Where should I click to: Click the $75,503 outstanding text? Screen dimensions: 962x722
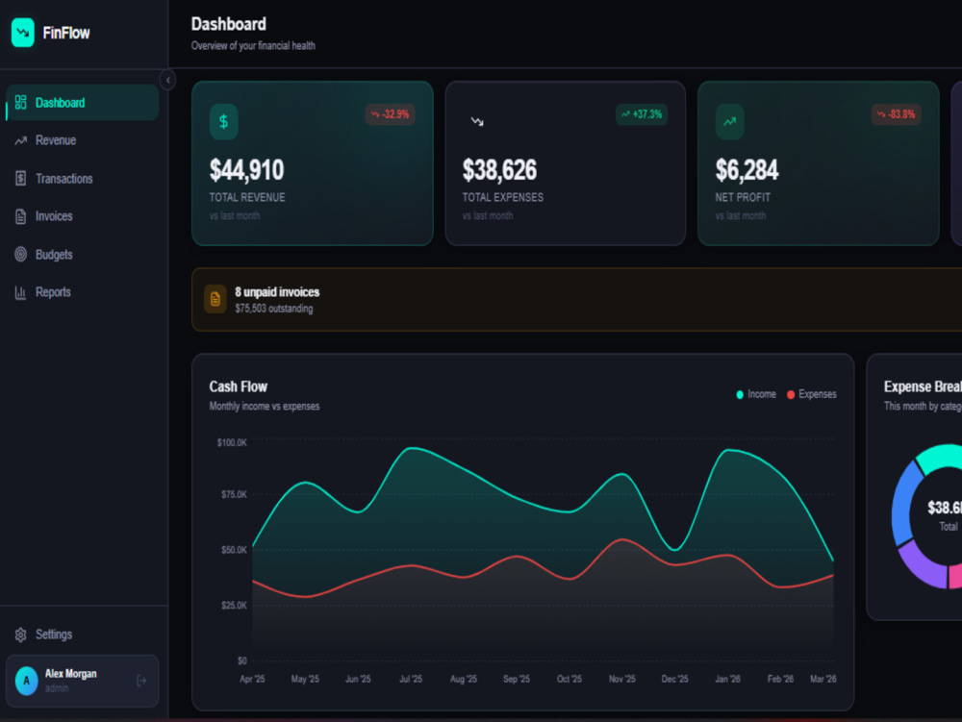pos(273,309)
